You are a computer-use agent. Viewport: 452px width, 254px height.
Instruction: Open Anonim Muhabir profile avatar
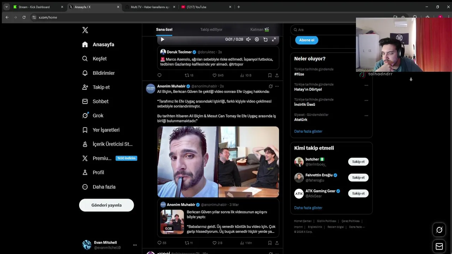151,89
